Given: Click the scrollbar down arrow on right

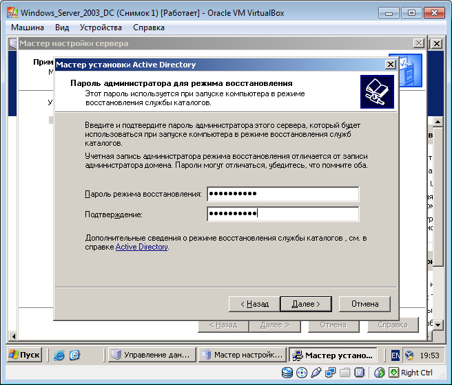Looking at the screenshot, I should 438,325.
